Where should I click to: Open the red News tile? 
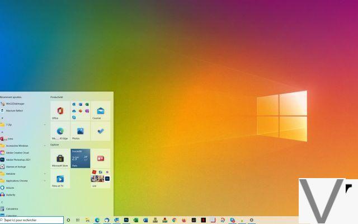(x=101, y=158)
